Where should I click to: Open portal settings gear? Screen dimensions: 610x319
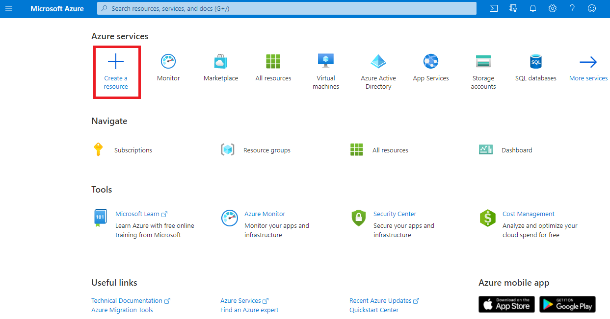[x=553, y=8]
